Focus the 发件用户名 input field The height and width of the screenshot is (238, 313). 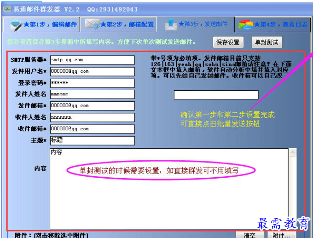93,71
